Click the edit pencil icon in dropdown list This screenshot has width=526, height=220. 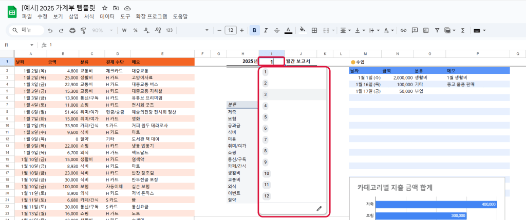(x=318, y=208)
